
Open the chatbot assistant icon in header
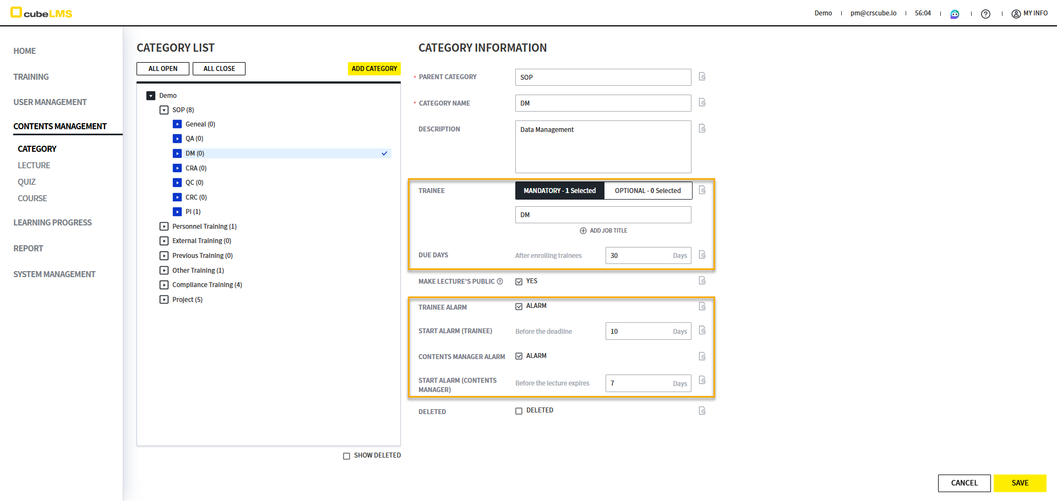[955, 14]
